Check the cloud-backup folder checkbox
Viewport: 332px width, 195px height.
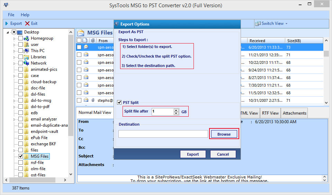tap(20, 82)
